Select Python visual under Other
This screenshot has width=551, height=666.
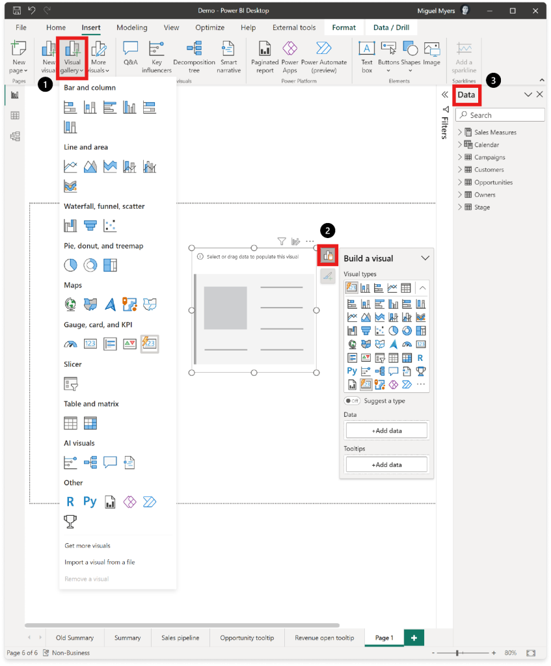[90, 501]
